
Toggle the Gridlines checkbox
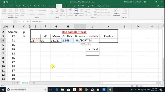tap(28, 14)
